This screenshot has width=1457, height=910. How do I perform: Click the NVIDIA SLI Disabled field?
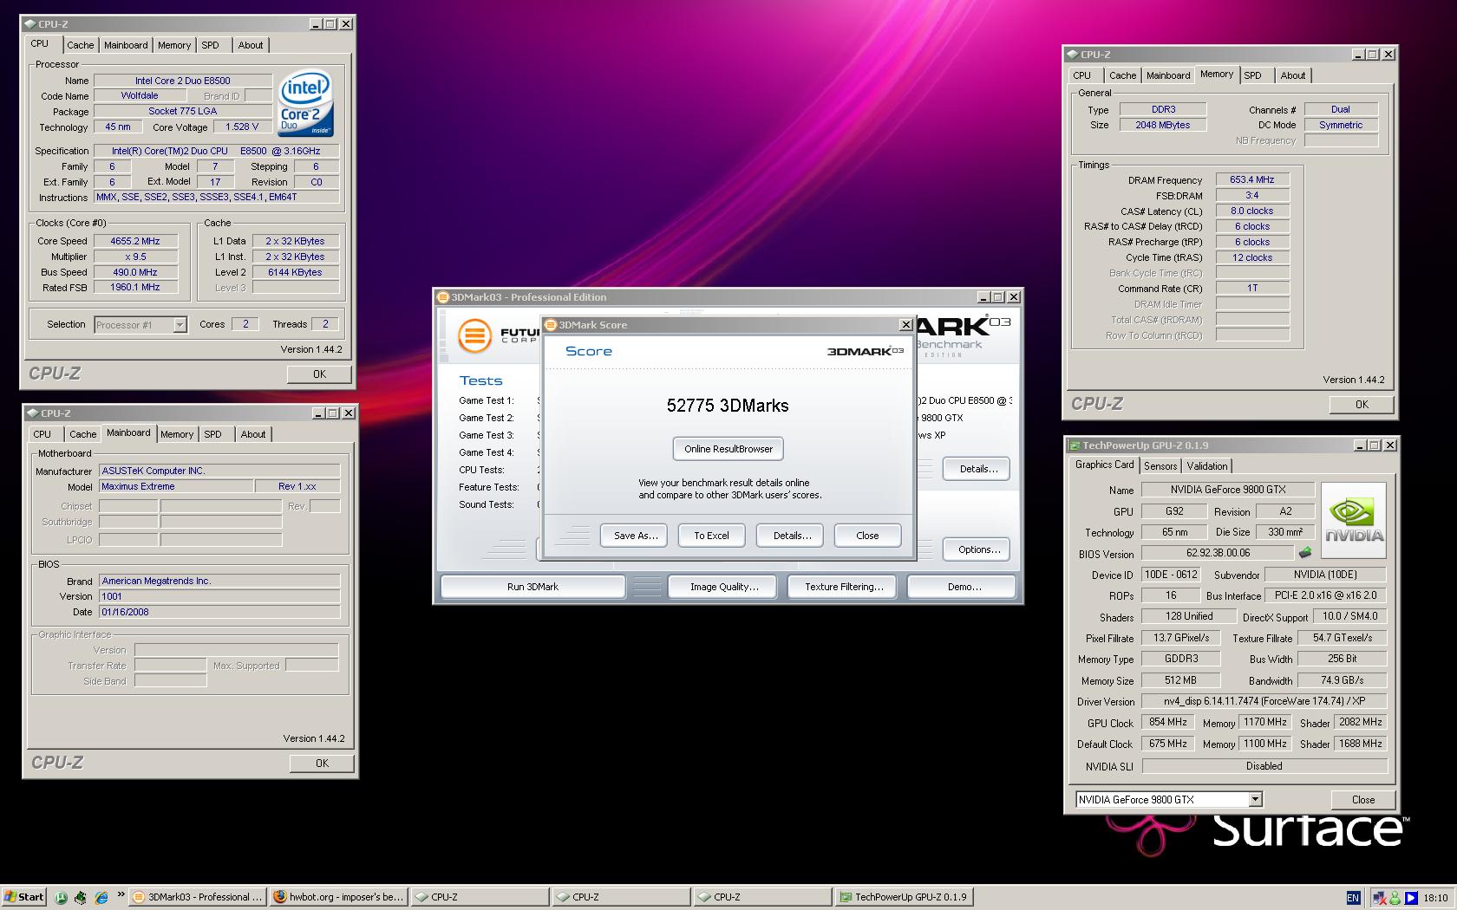click(1264, 766)
